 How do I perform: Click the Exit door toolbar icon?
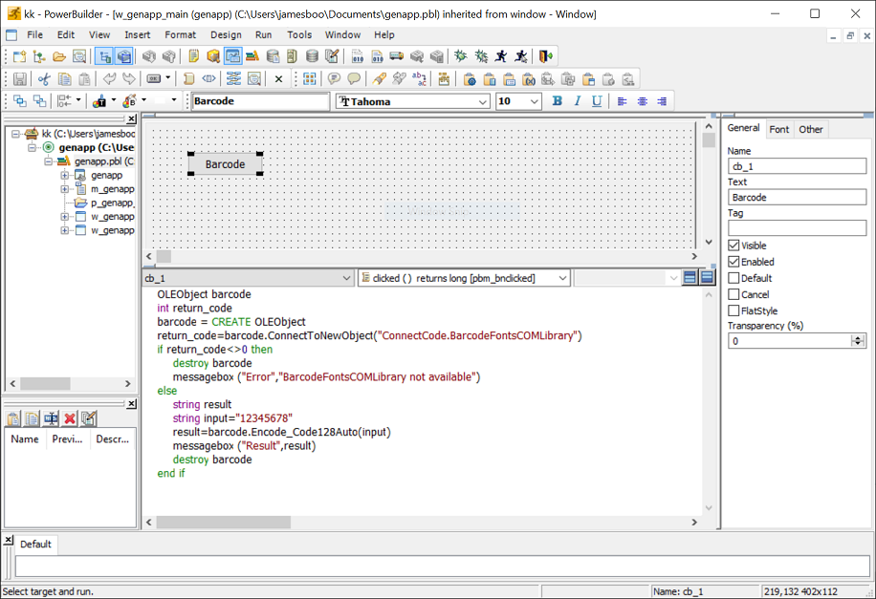[x=546, y=57]
